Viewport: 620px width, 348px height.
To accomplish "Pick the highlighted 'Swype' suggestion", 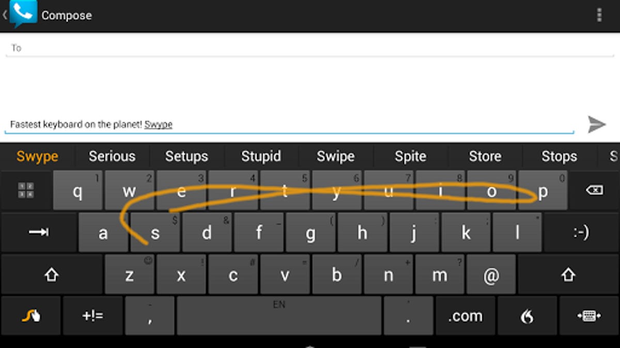I will [37, 156].
